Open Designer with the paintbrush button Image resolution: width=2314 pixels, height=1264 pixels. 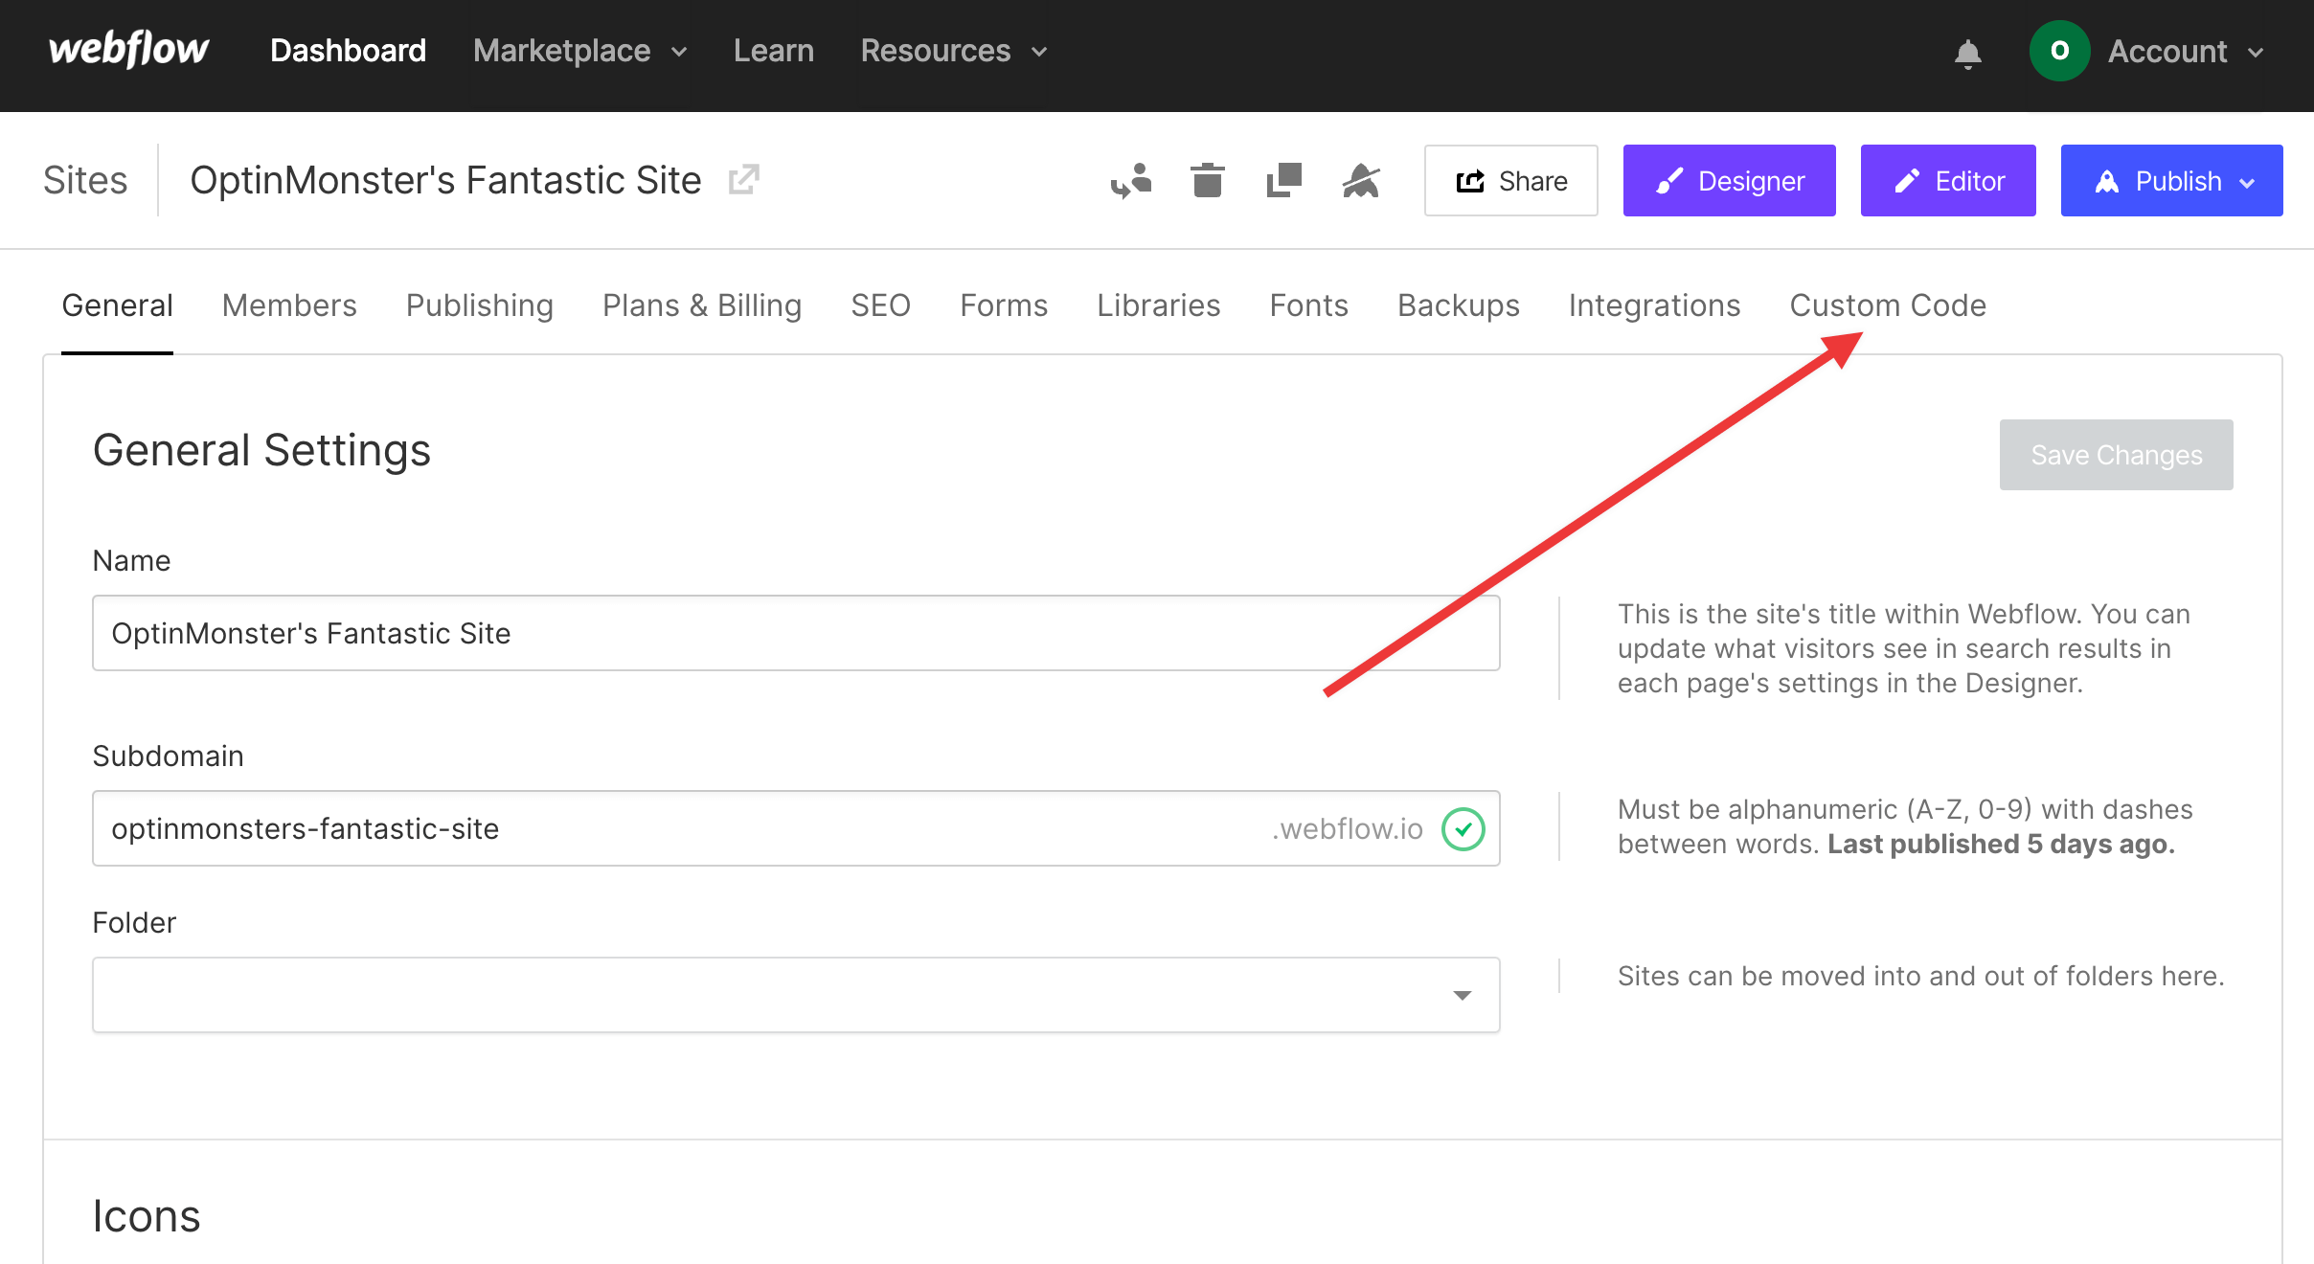(1730, 180)
